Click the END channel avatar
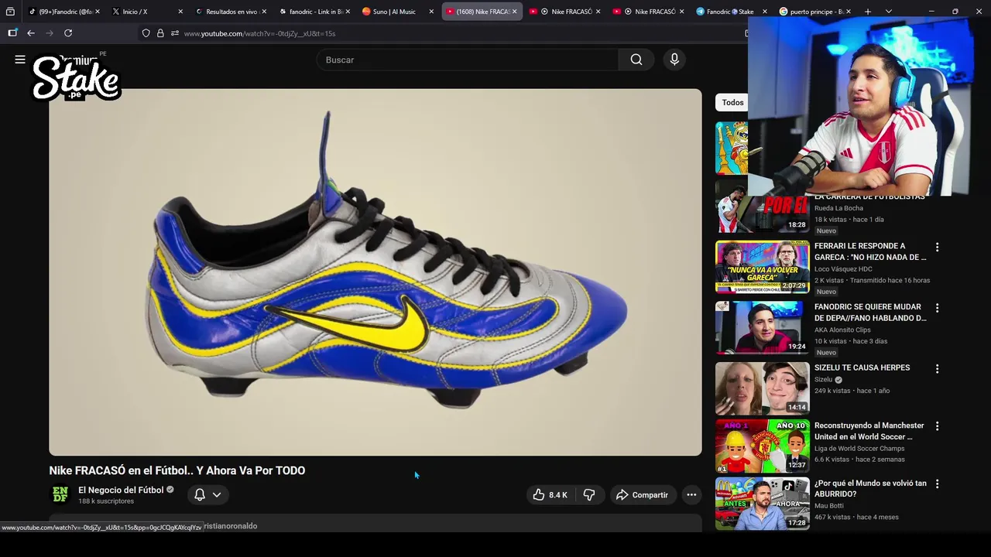The width and height of the screenshot is (991, 557). coord(60,495)
